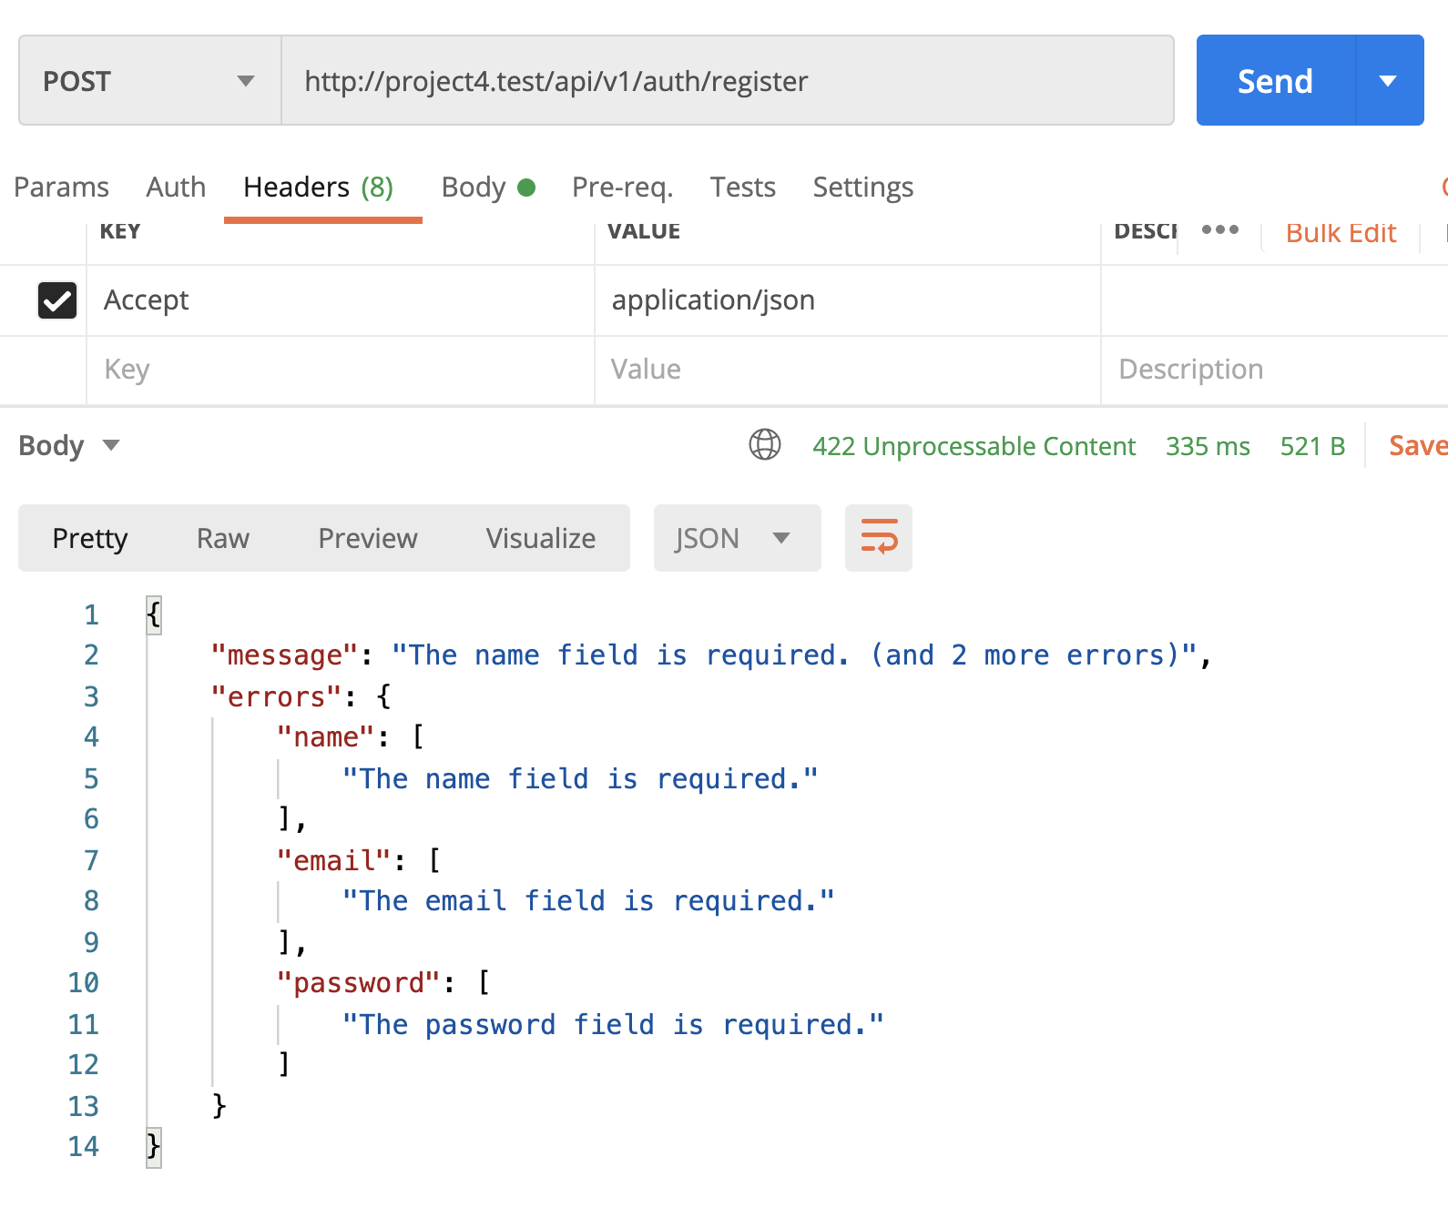1448x1218 pixels.
Task: Open the Auth tab
Action: 176,187
